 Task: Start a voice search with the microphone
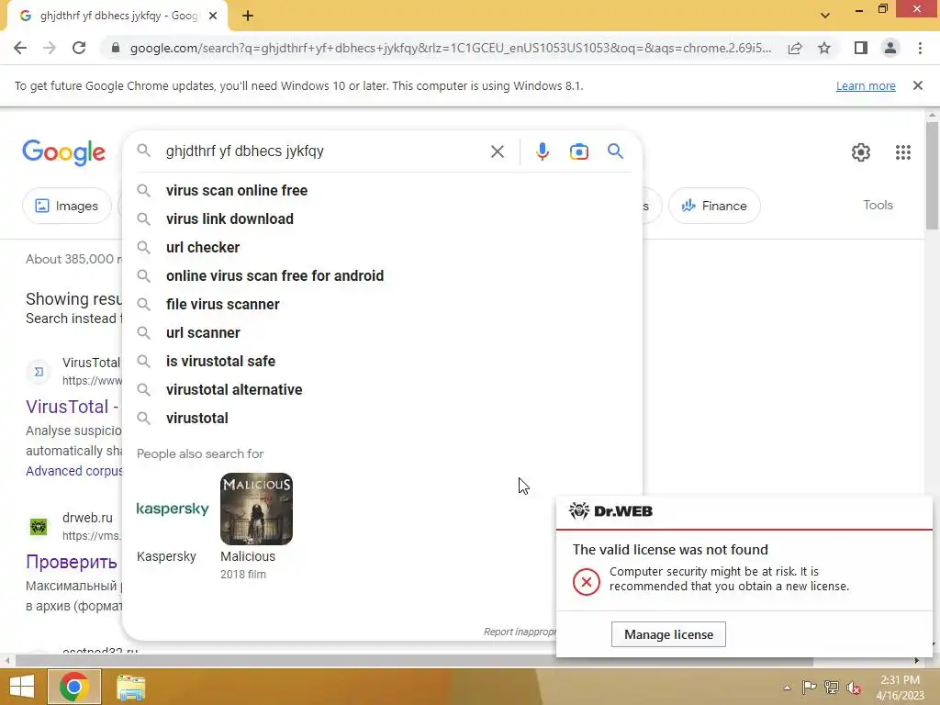[x=542, y=151]
